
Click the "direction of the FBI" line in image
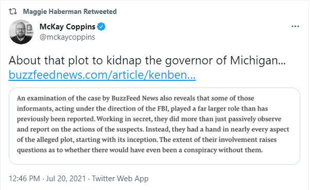pyautogui.click(x=142, y=109)
